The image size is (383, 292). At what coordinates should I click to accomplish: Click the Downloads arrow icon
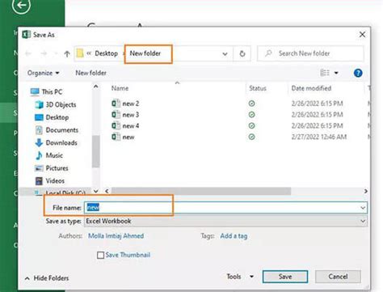click(x=39, y=142)
